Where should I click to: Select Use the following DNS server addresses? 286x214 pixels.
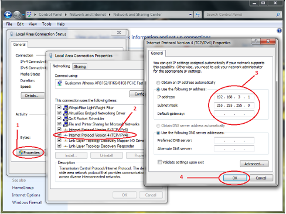pyautogui.click(x=158, y=133)
